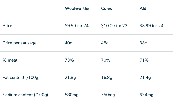Select the 70% meat value
Image resolution: width=173 pixels, height=103 pixels.
pos(106,60)
